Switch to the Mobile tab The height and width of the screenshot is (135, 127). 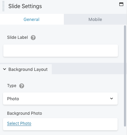click(95, 19)
